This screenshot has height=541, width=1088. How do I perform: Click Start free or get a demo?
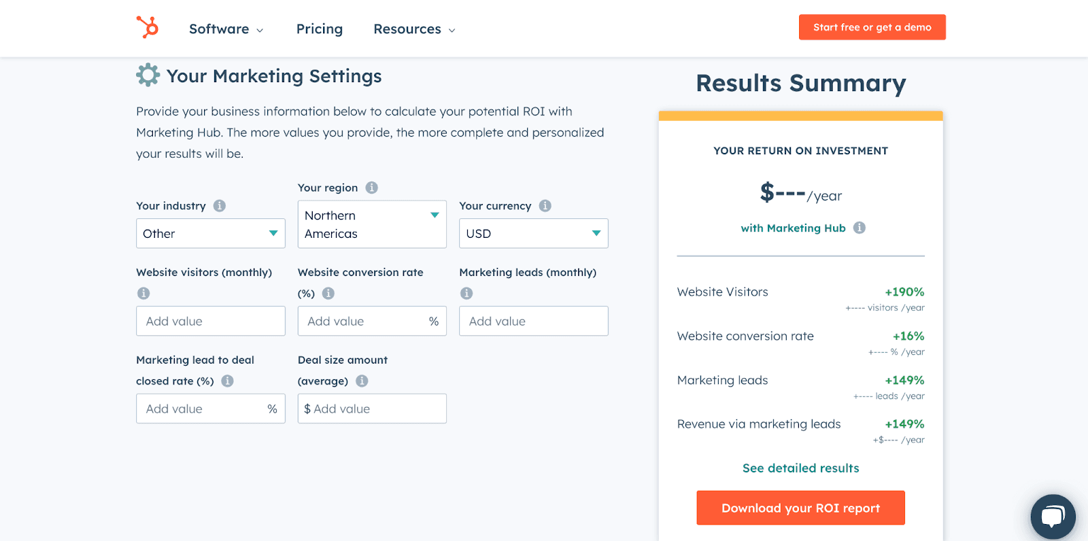point(872,27)
